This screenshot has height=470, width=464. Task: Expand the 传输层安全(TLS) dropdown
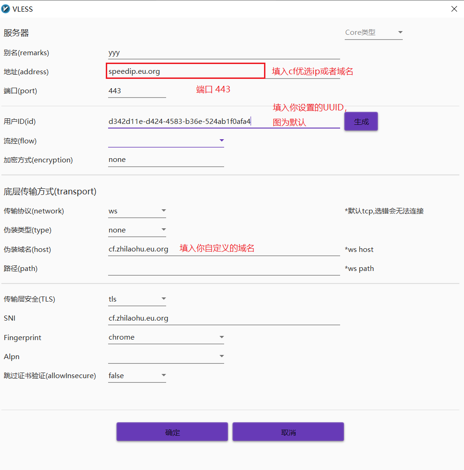point(137,299)
